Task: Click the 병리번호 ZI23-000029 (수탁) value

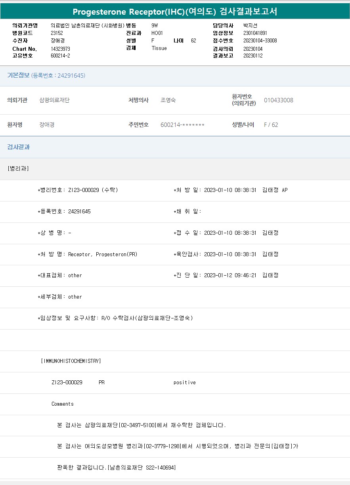Action: (x=93, y=190)
